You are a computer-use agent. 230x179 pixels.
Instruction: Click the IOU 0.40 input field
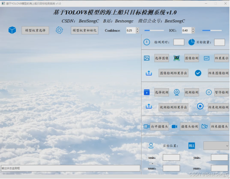tap(187, 30)
